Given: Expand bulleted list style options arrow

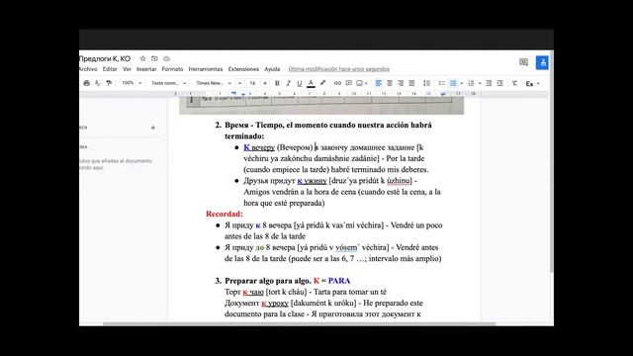Looking at the screenshot, I should [x=462, y=83].
